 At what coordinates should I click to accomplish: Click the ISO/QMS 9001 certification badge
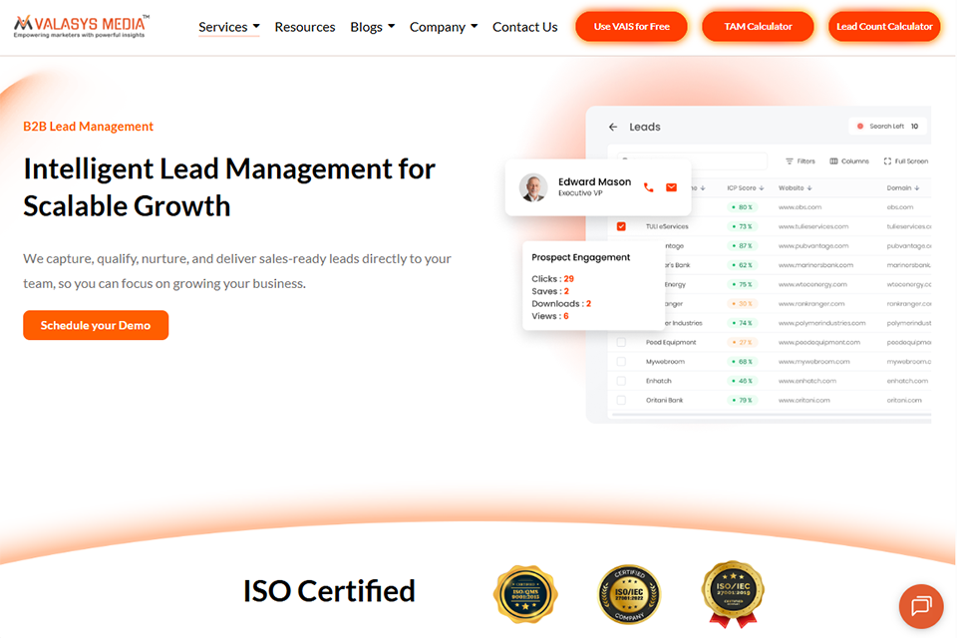pyautogui.click(x=525, y=594)
